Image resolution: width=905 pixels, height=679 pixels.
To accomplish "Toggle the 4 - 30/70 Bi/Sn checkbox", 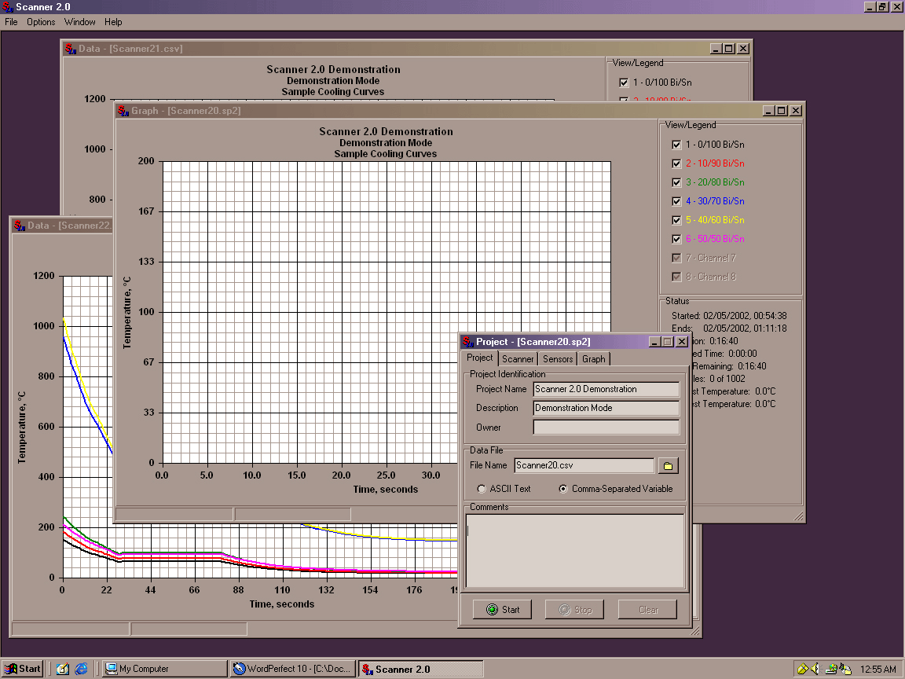I will (x=676, y=201).
